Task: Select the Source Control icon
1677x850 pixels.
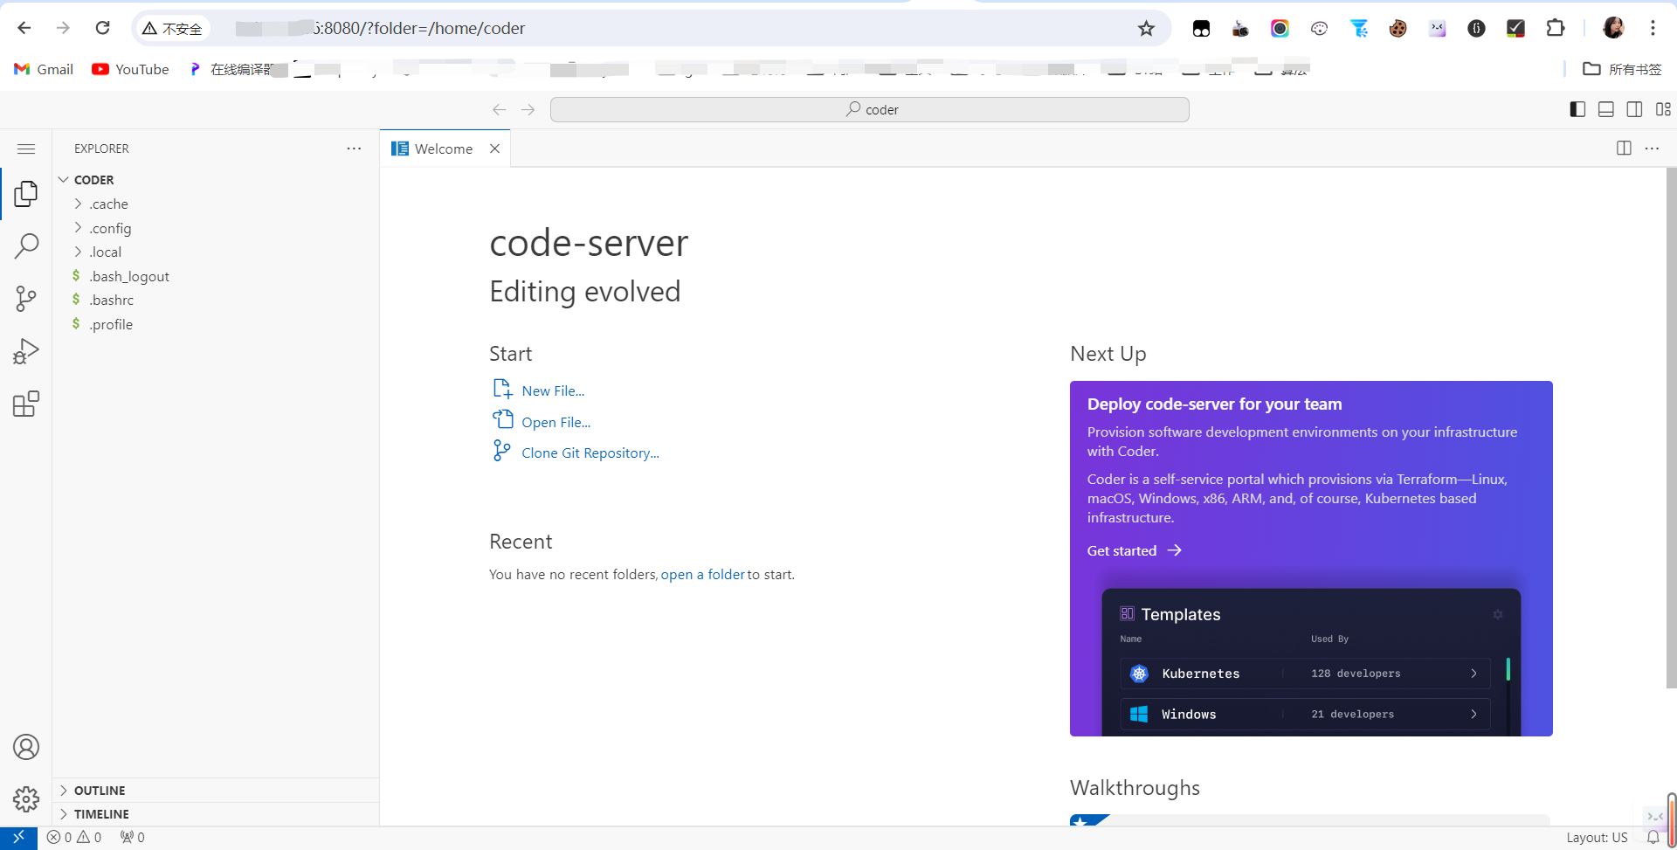Action: click(26, 298)
